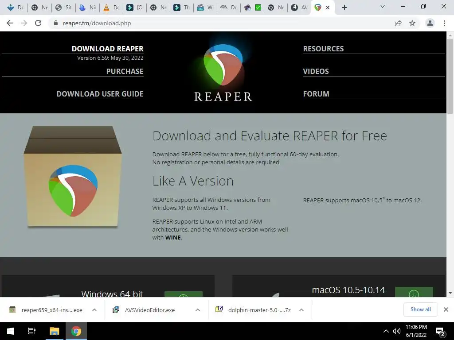Click the Windows 64-bit green download button
This screenshot has width=454, height=340.
[183, 294]
